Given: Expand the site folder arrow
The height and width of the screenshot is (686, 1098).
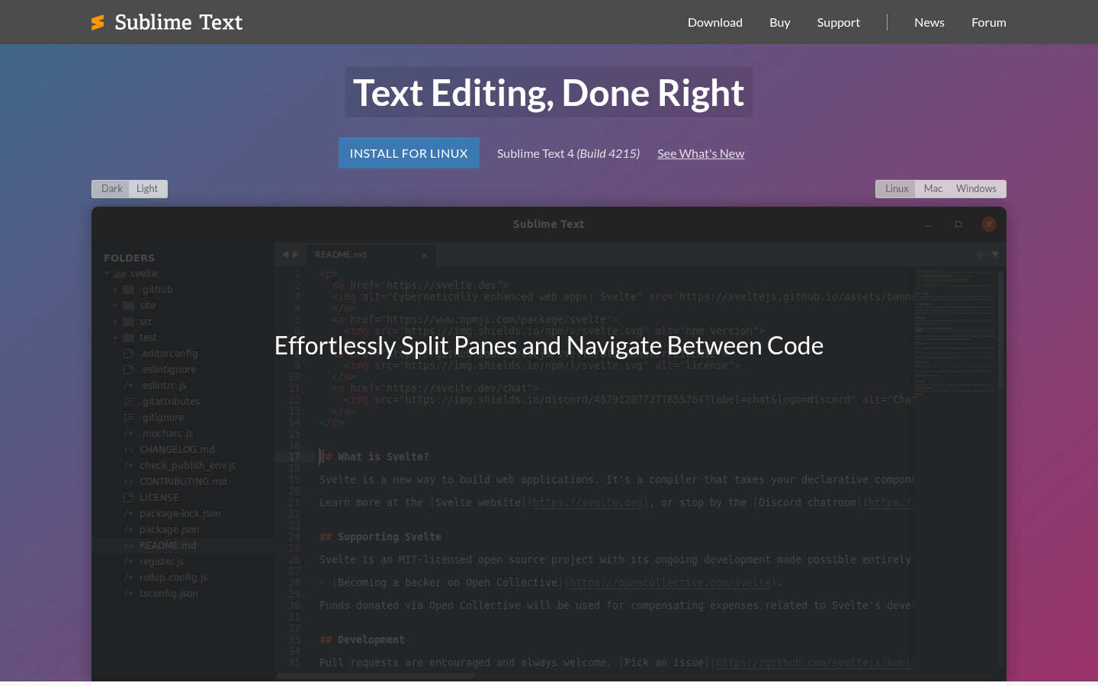Looking at the screenshot, I should coord(116,306).
